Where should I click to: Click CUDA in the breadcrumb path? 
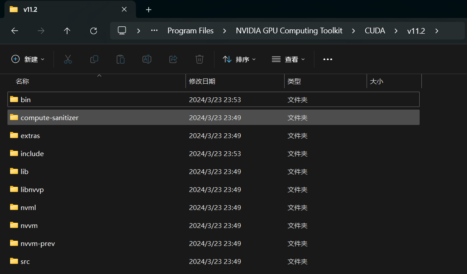pyautogui.click(x=375, y=31)
